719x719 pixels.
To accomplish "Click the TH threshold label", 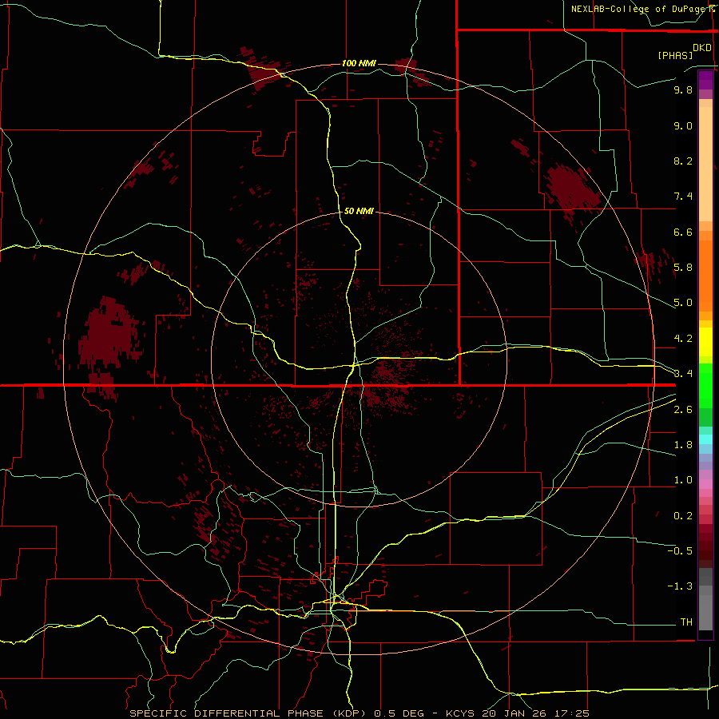I will click(x=686, y=622).
